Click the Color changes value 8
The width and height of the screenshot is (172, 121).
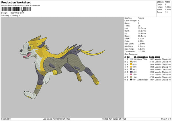coord(139,21)
